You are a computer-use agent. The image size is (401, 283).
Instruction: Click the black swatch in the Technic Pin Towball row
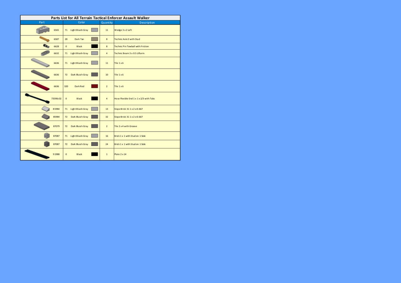coord(95,46)
